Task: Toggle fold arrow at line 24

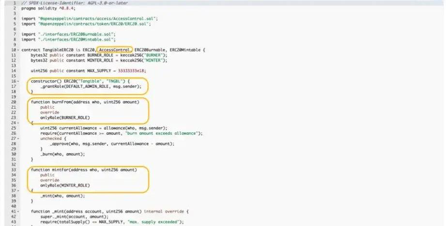Action: tap(18, 123)
